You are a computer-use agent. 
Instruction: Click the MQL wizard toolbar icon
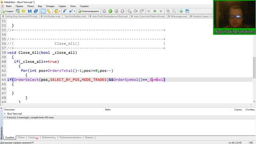[x=56, y=11]
